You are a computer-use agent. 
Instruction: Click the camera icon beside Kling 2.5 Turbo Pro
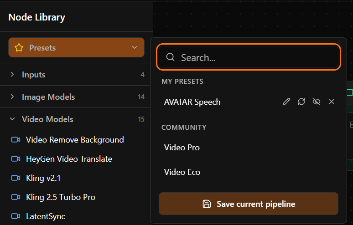coord(16,197)
